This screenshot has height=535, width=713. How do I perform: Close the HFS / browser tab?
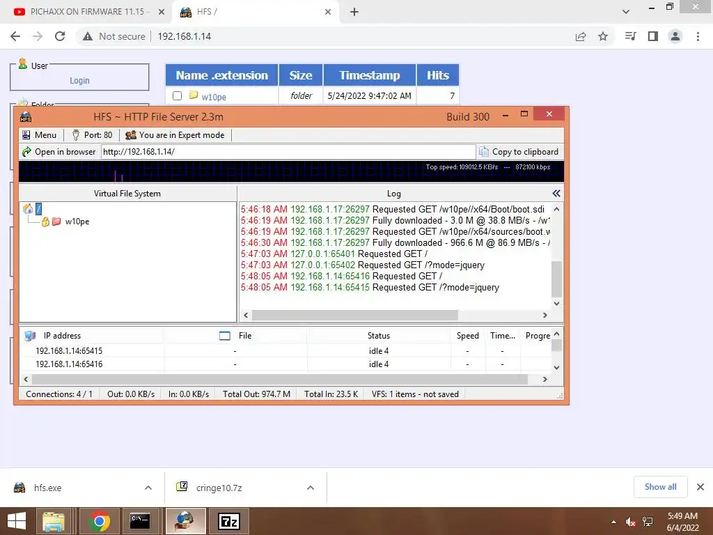[x=328, y=12]
